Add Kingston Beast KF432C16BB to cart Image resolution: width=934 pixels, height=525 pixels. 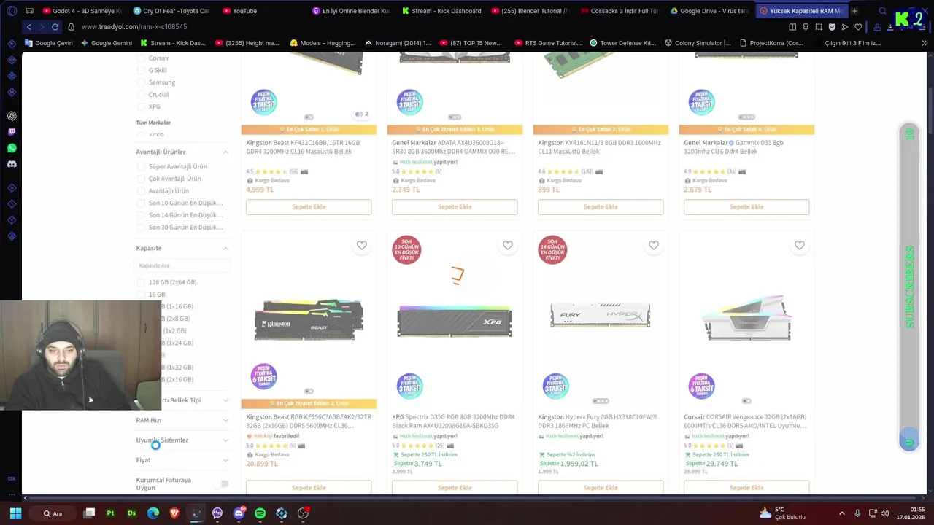tap(309, 207)
